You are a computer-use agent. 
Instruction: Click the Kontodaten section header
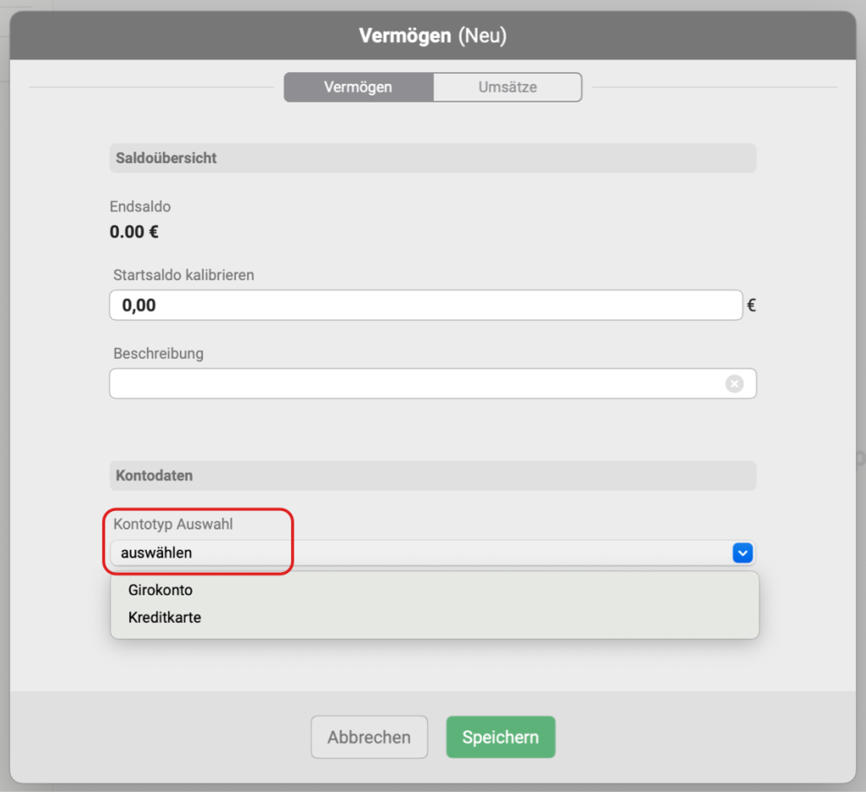coord(155,476)
